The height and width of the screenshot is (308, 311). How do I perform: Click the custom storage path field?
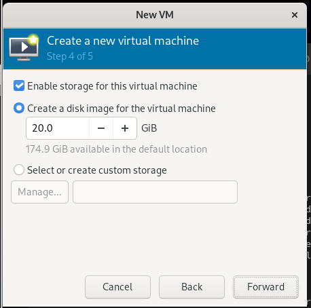(x=155, y=192)
